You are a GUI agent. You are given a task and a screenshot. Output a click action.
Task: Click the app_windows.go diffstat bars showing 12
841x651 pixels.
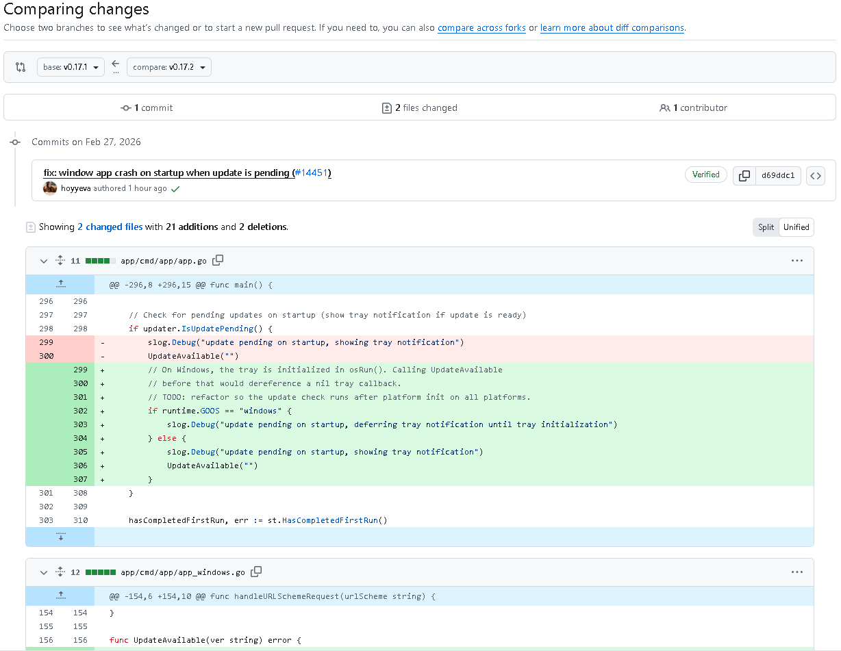click(101, 572)
